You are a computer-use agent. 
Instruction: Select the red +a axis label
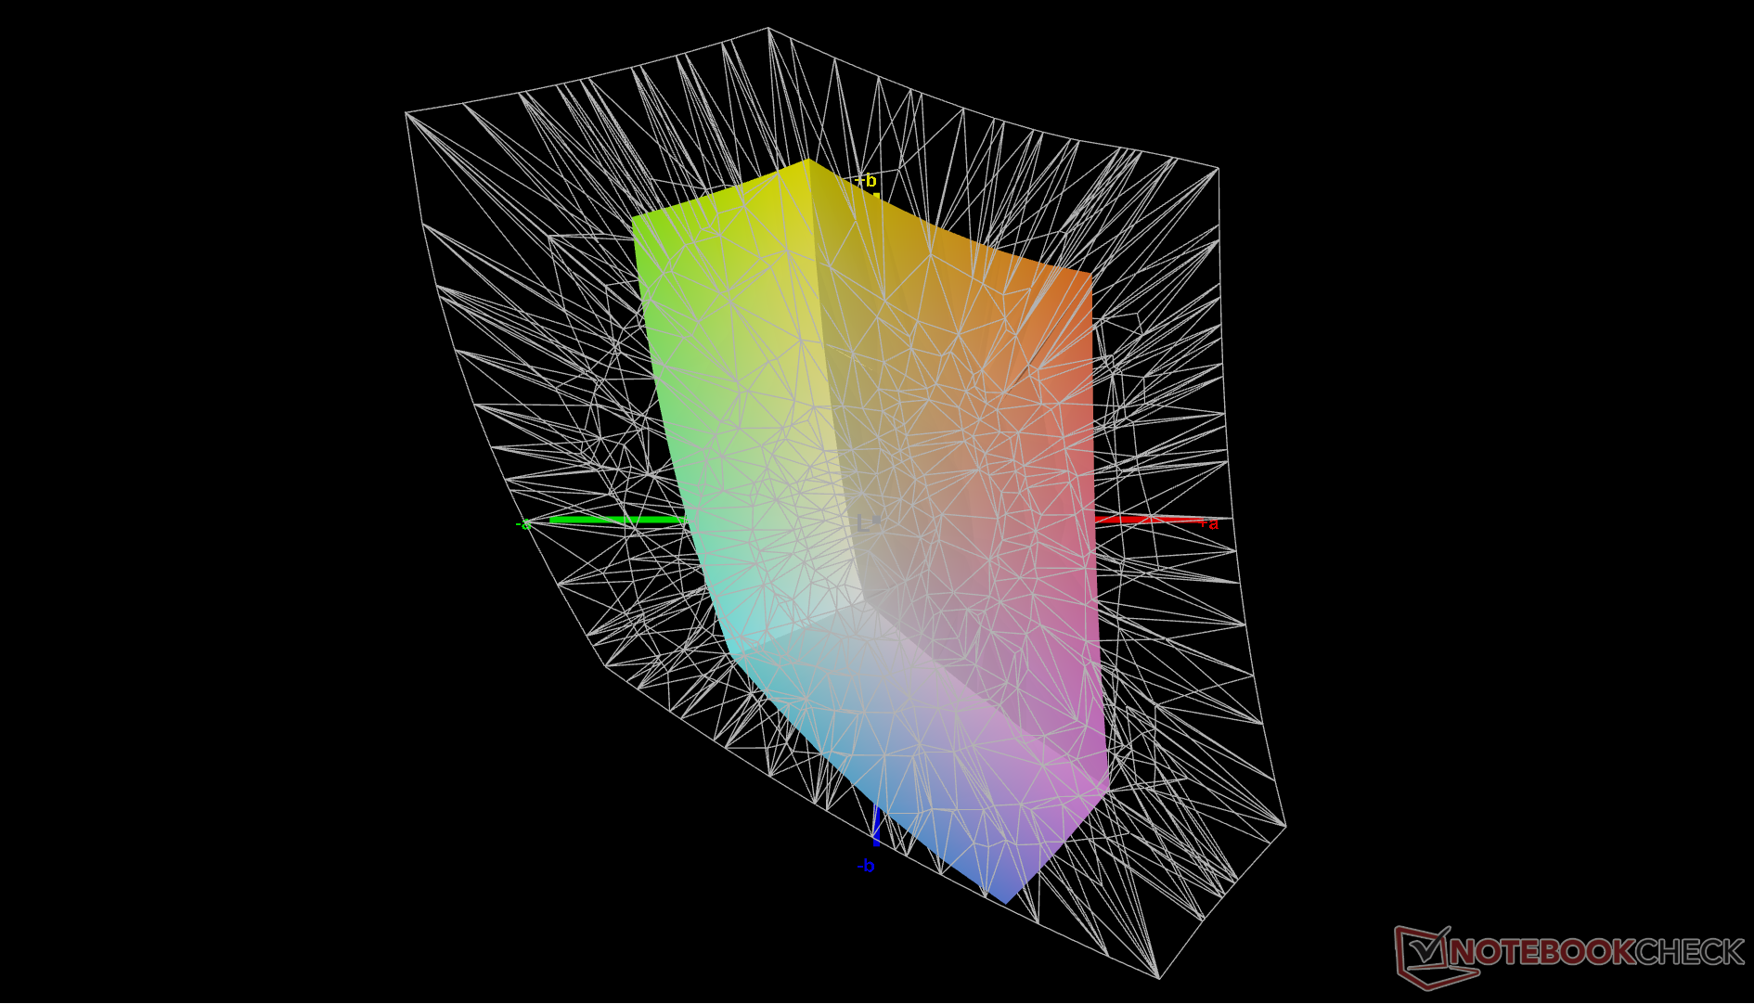point(1208,523)
